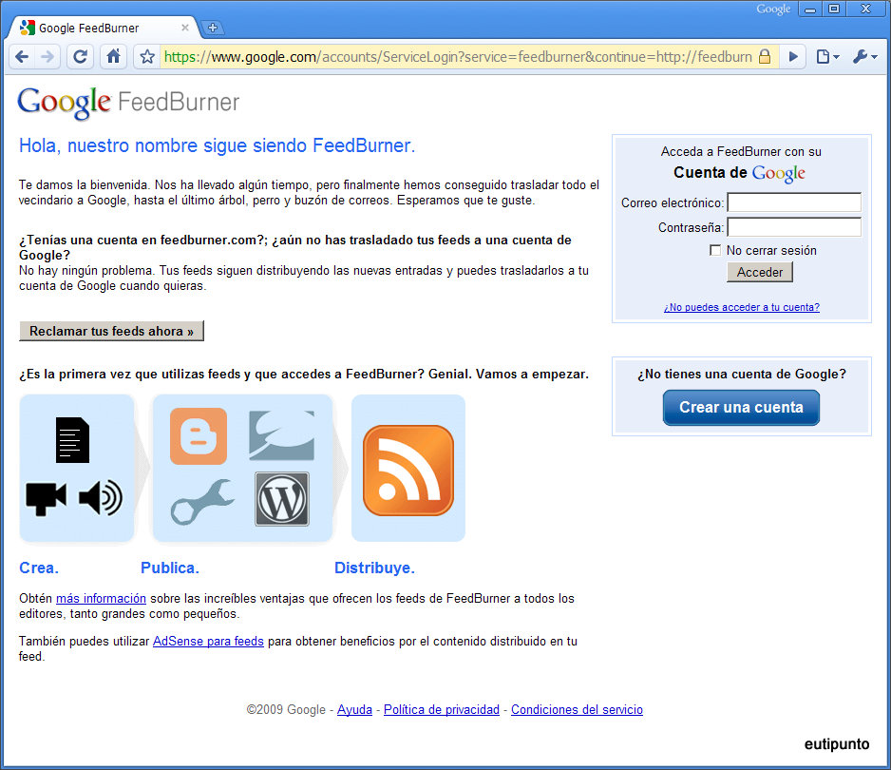Click the video camera icon
The height and width of the screenshot is (770, 891).
(46, 498)
